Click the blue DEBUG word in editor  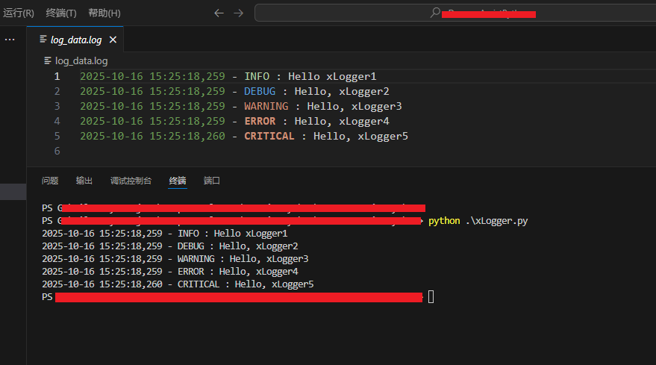pyautogui.click(x=260, y=91)
